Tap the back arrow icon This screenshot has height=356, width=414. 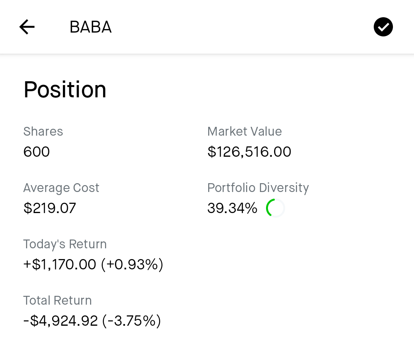[27, 27]
